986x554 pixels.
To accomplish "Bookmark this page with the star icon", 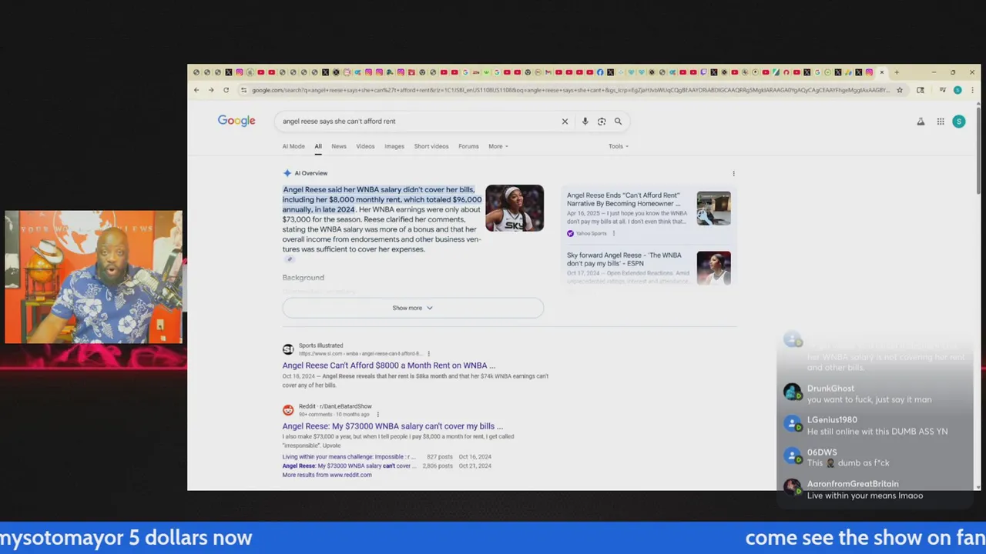I will point(899,90).
